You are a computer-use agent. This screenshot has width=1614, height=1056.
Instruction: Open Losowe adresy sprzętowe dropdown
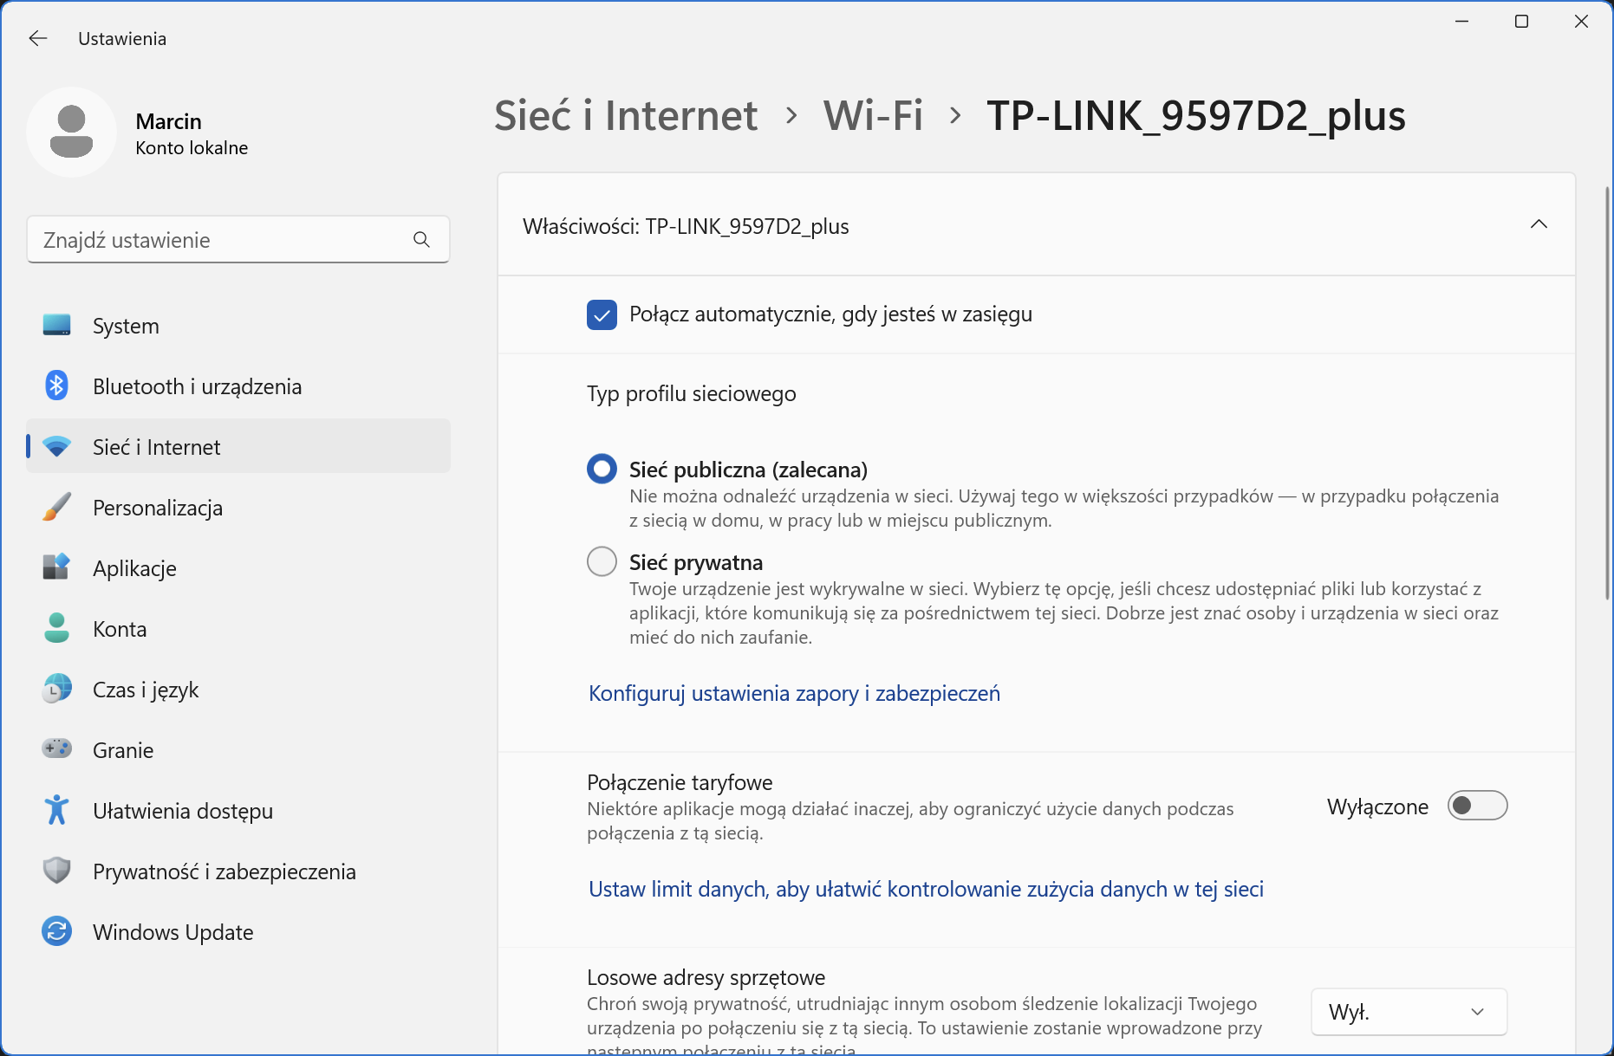(x=1409, y=1012)
